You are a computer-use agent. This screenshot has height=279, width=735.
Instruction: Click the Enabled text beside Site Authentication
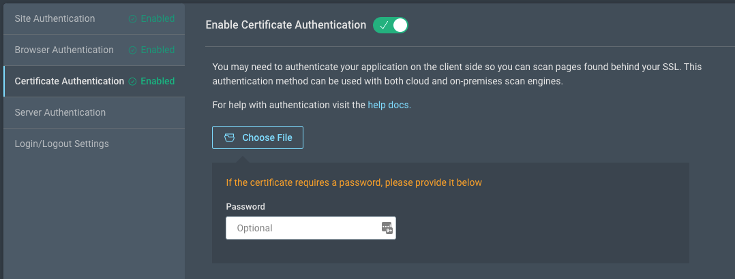click(157, 18)
